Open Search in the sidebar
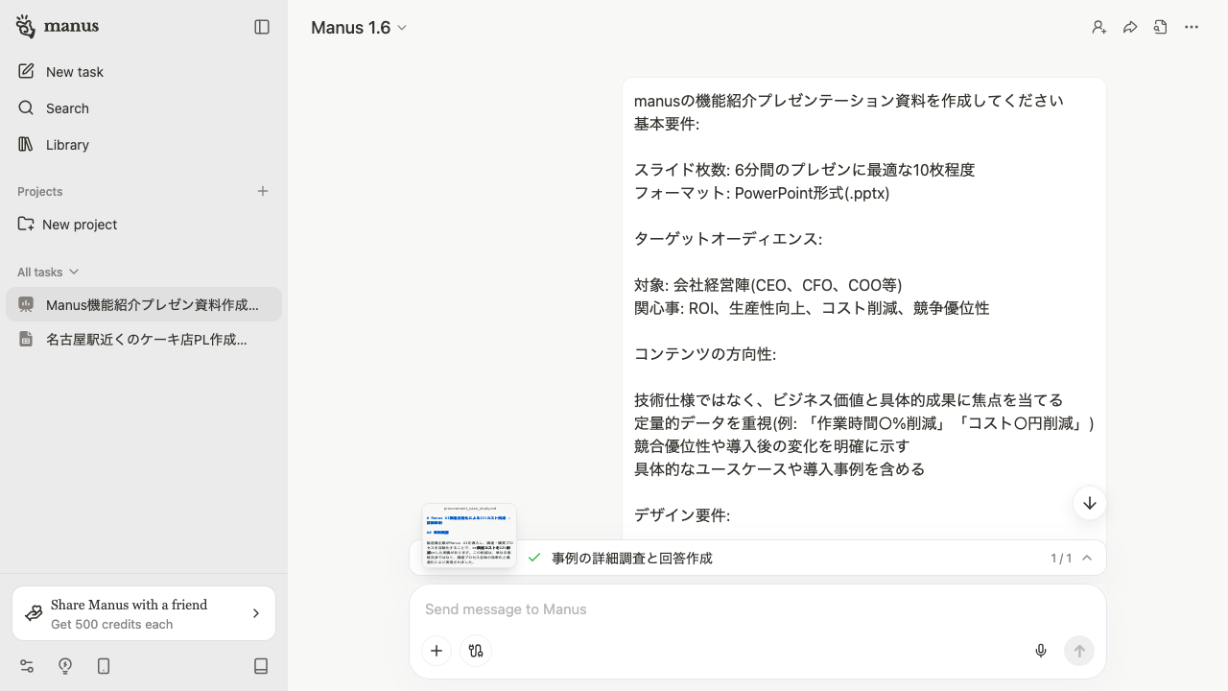The width and height of the screenshot is (1228, 691). click(144, 108)
